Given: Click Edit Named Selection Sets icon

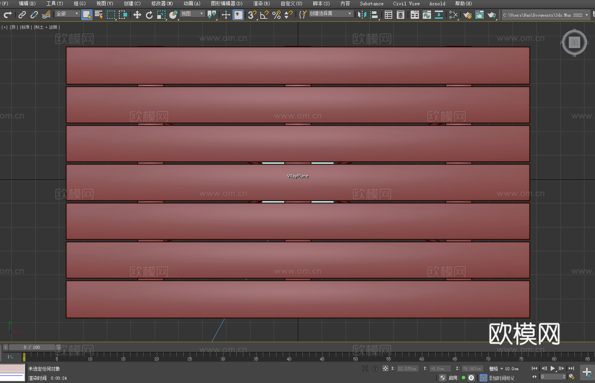Looking at the screenshot, I should [x=303, y=15].
